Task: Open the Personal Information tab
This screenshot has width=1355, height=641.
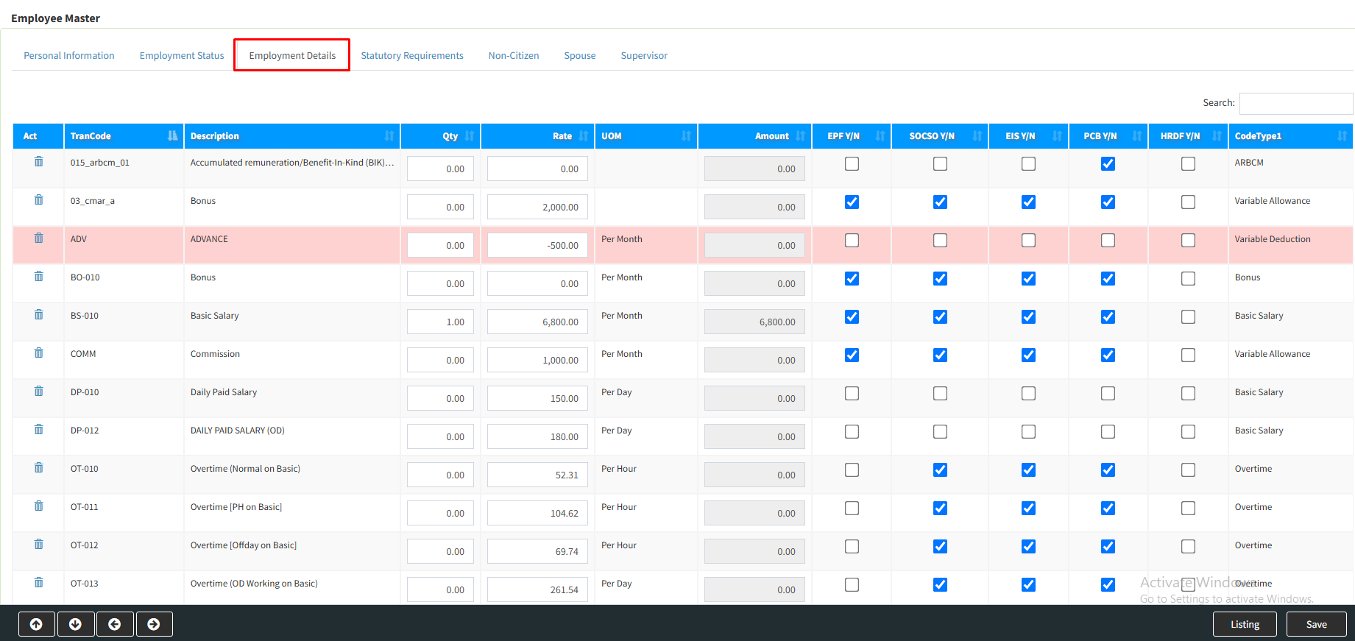Action: tap(69, 56)
